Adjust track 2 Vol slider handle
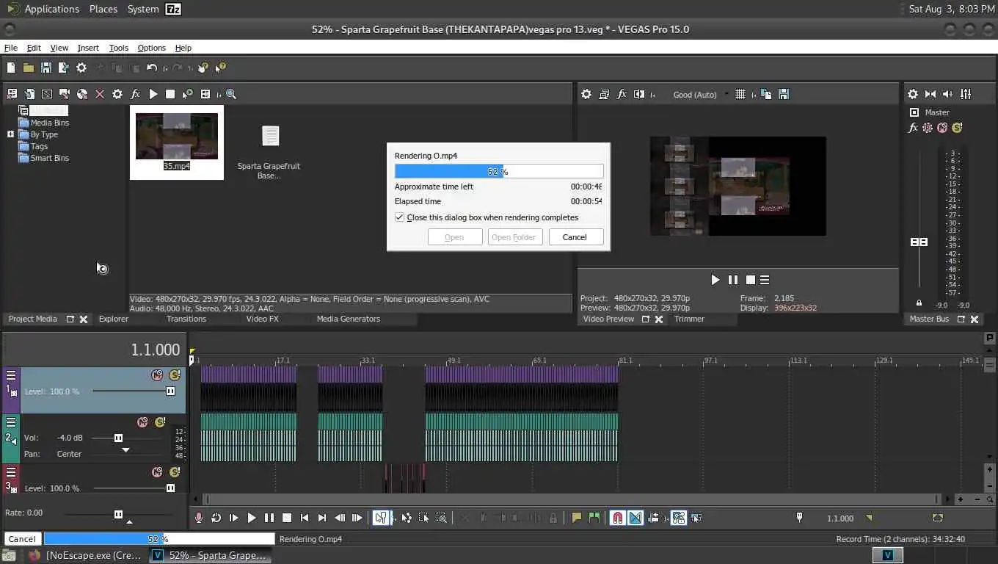998x564 pixels. click(x=118, y=438)
